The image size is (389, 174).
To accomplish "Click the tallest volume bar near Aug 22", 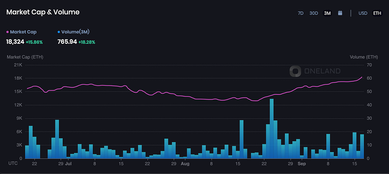I will click(x=272, y=128).
